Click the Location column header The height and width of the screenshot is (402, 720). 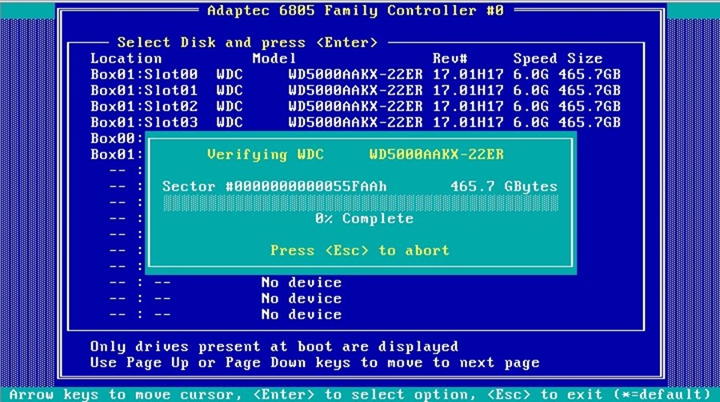(126, 58)
